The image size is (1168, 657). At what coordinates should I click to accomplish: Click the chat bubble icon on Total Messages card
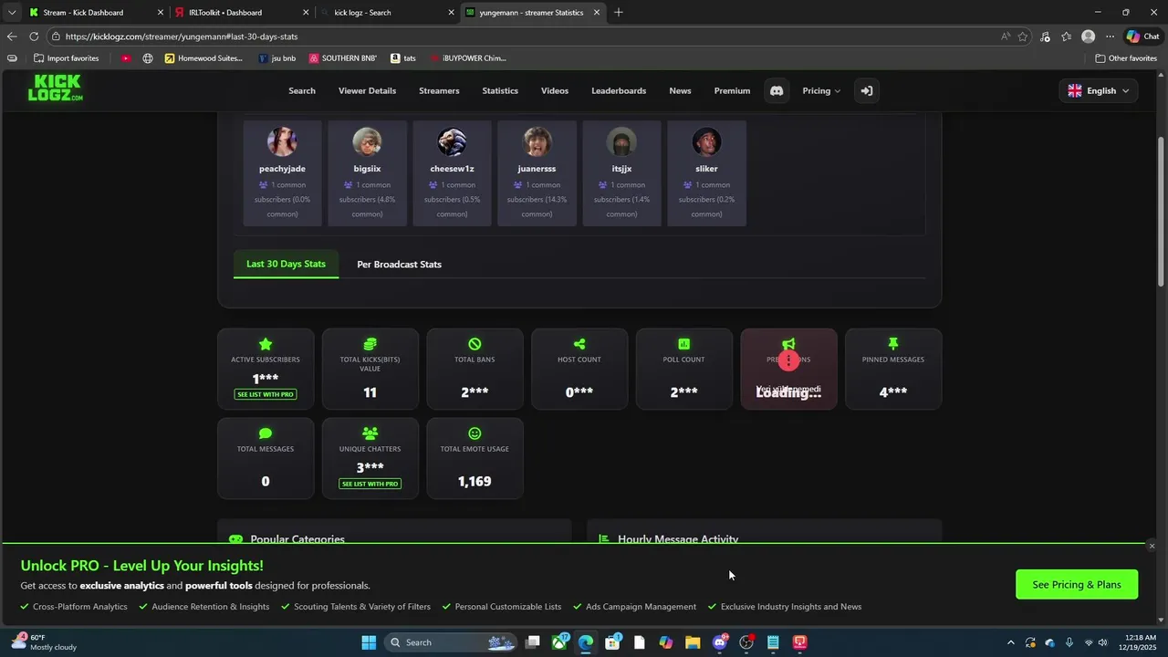[x=266, y=433]
